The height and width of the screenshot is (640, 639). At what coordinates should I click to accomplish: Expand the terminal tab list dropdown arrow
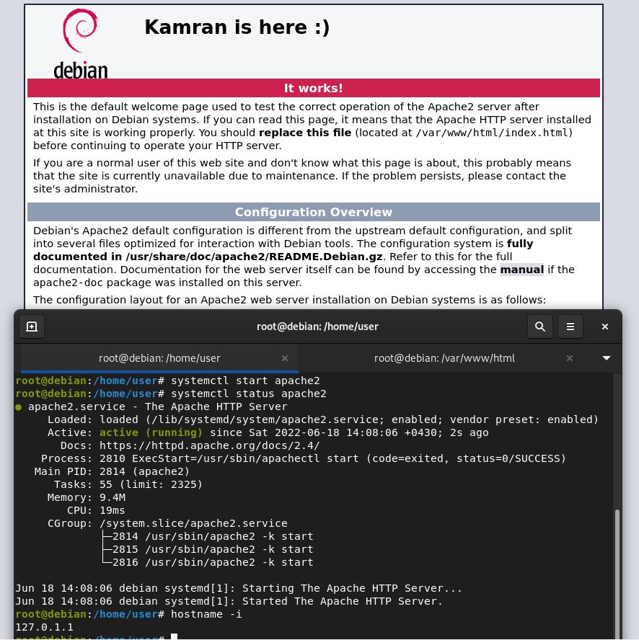[607, 358]
